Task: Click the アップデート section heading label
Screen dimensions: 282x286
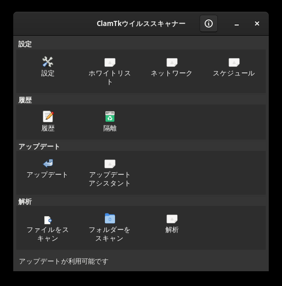Action: click(x=39, y=146)
